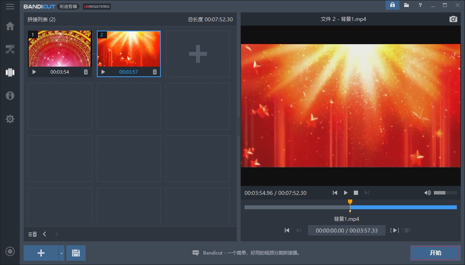Delete clip 1 with the trash icon
This screenshot has width=465, height=265.
click(86, 72)
